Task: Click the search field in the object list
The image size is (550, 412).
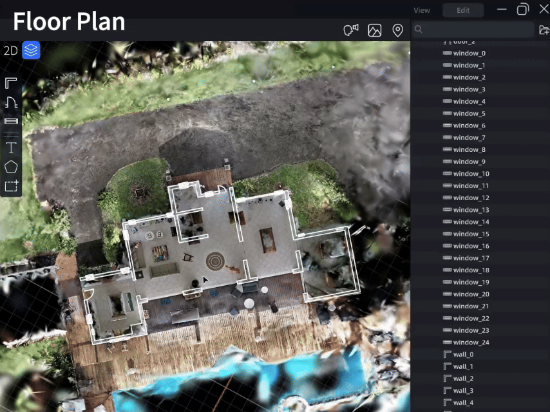Action: (x=473, y=30)
